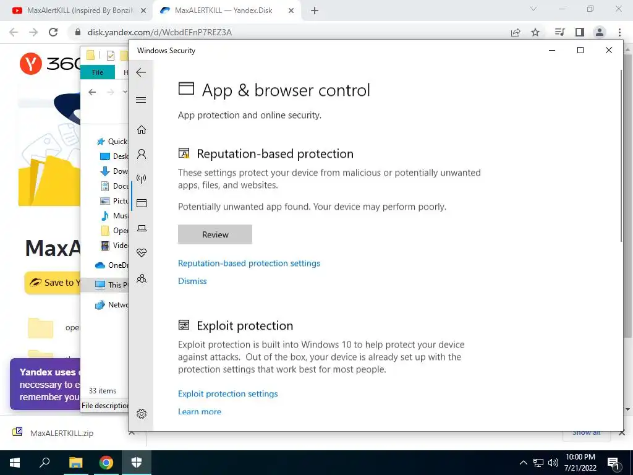
Task: Open a new Chrome tab
Action: coord(315,11)
